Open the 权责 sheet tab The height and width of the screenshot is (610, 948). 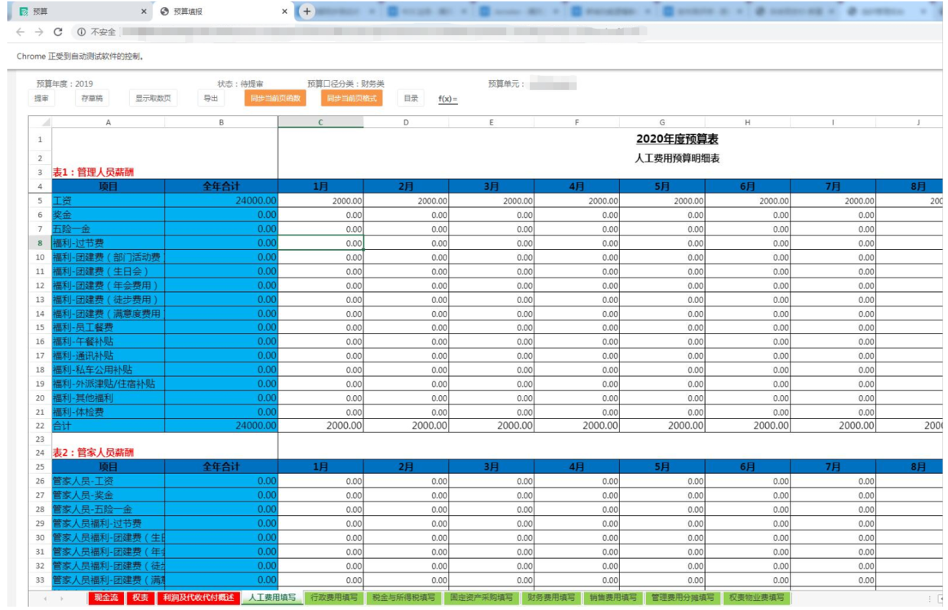[x=141, y=598]
